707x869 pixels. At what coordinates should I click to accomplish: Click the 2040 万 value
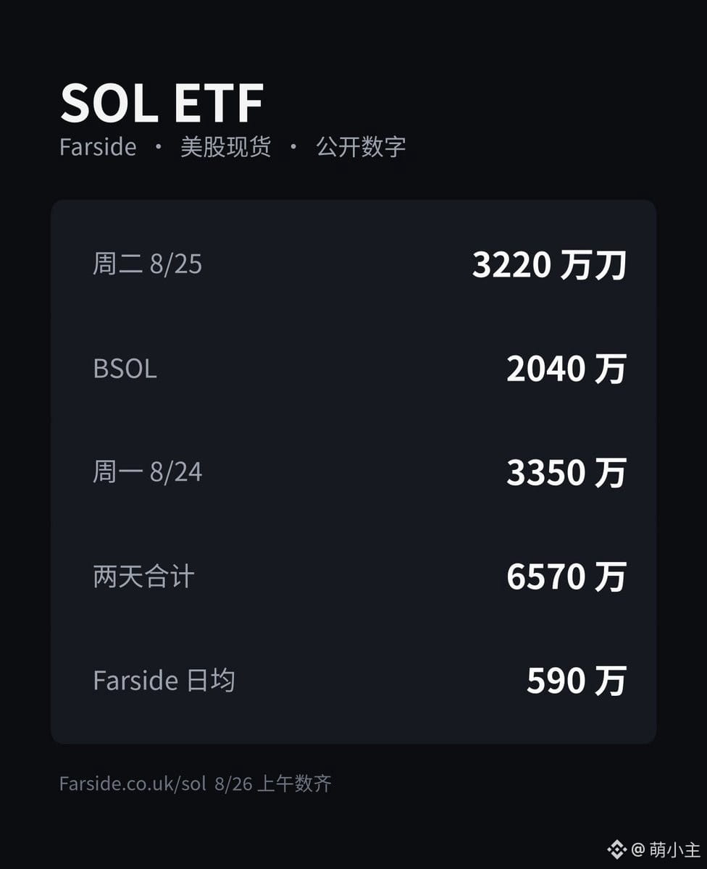[566, 369]
